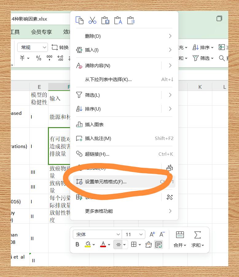Toggle center alignment button in mini toolbar
239x277 pixels.
click(x=118, y=245)
